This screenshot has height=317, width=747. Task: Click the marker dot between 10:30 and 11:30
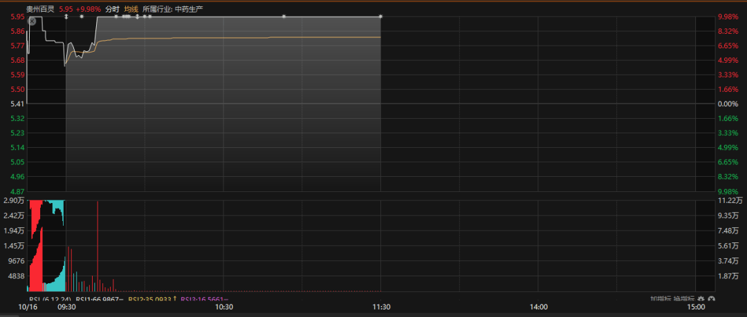284,16
